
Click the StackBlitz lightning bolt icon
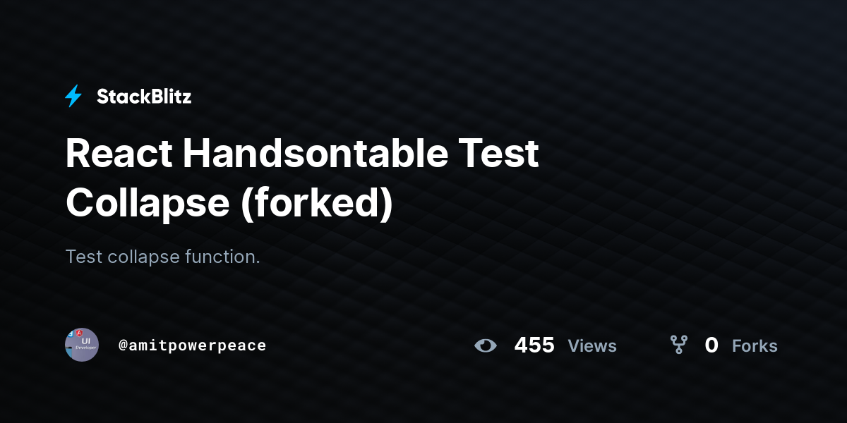(x=73, y=96)
